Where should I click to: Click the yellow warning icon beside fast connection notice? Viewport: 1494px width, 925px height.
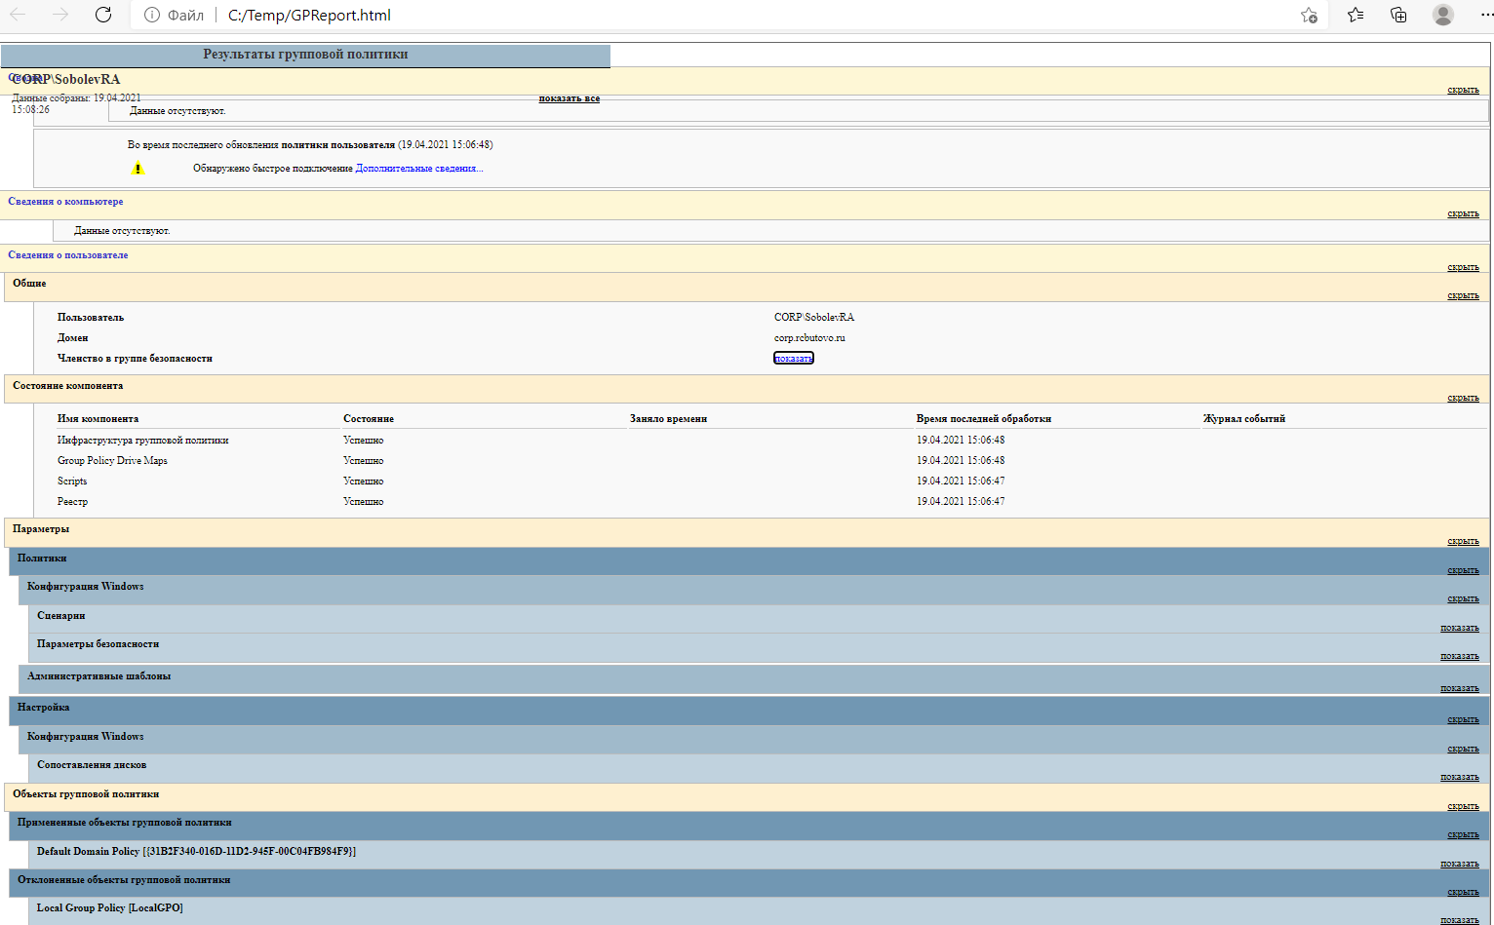coord(138,169)
